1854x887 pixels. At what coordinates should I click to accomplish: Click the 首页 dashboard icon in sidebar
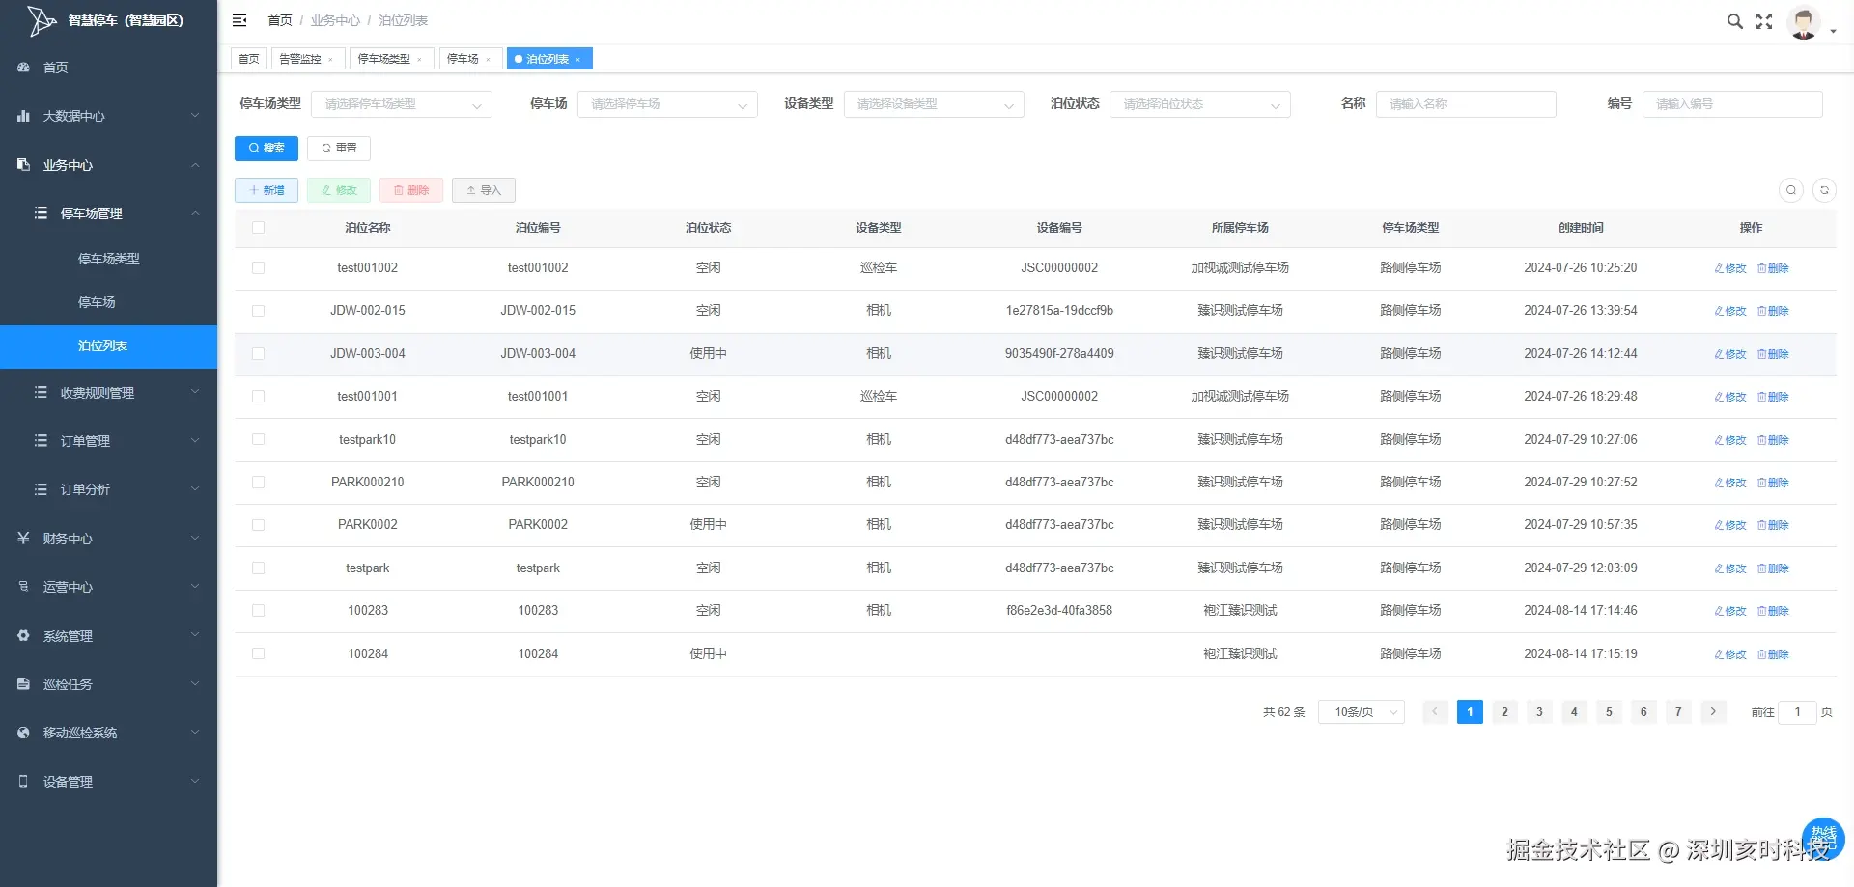(x=23, y=68)
